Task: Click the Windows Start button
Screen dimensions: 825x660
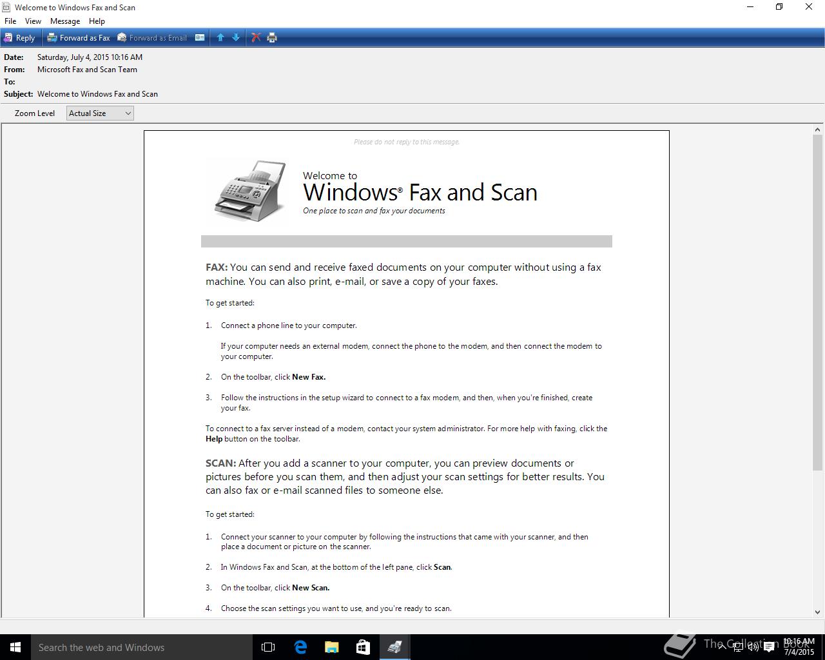Action: click(15, 647)
